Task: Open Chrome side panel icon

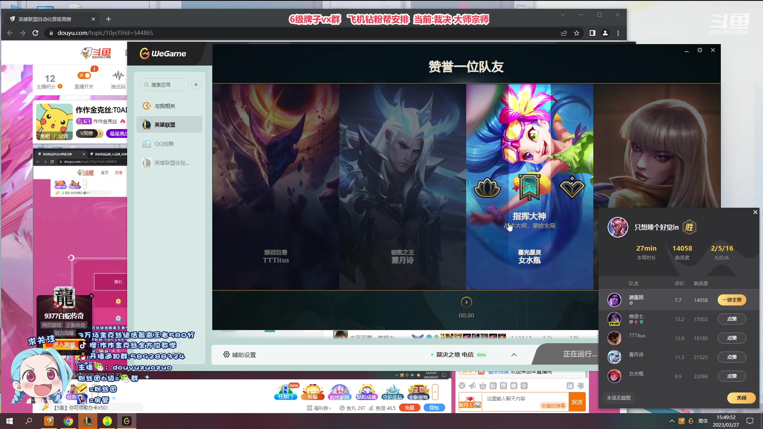Action: tap(593, 33)
